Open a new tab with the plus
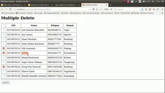This screenshot has width=165, height=93. point(110,5)
